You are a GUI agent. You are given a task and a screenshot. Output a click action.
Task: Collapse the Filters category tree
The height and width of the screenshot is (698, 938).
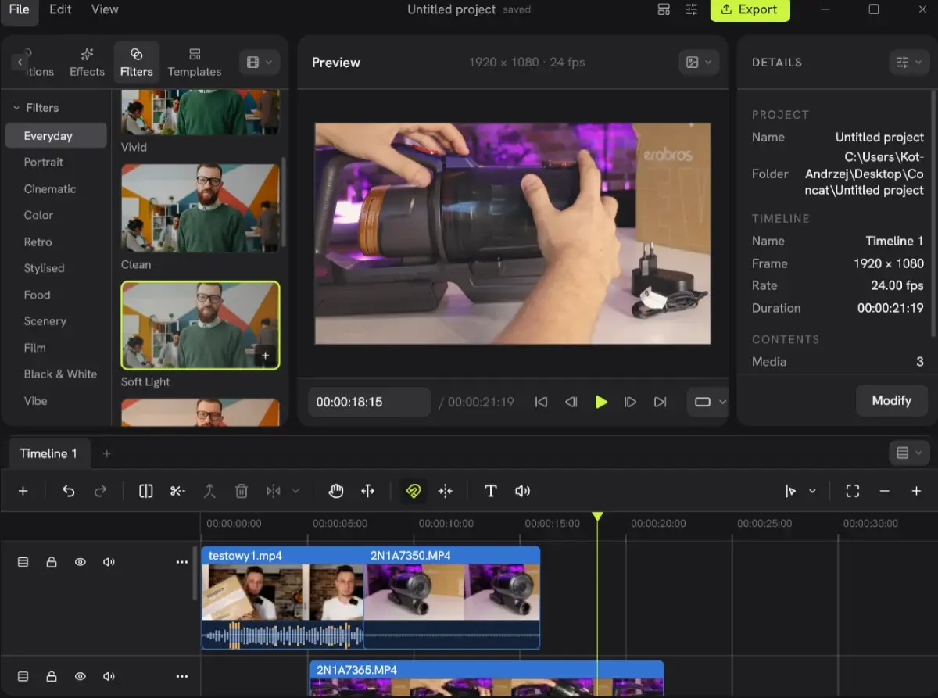(x=16, y=108)
